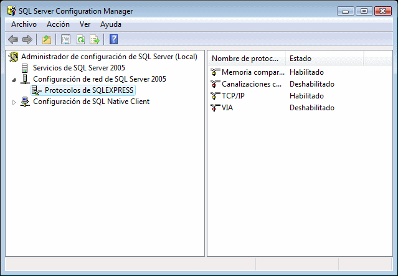Click Habilitado status of Memoria compartida
The height and width of the screenshot is (276, 398).
coord(306,72)
